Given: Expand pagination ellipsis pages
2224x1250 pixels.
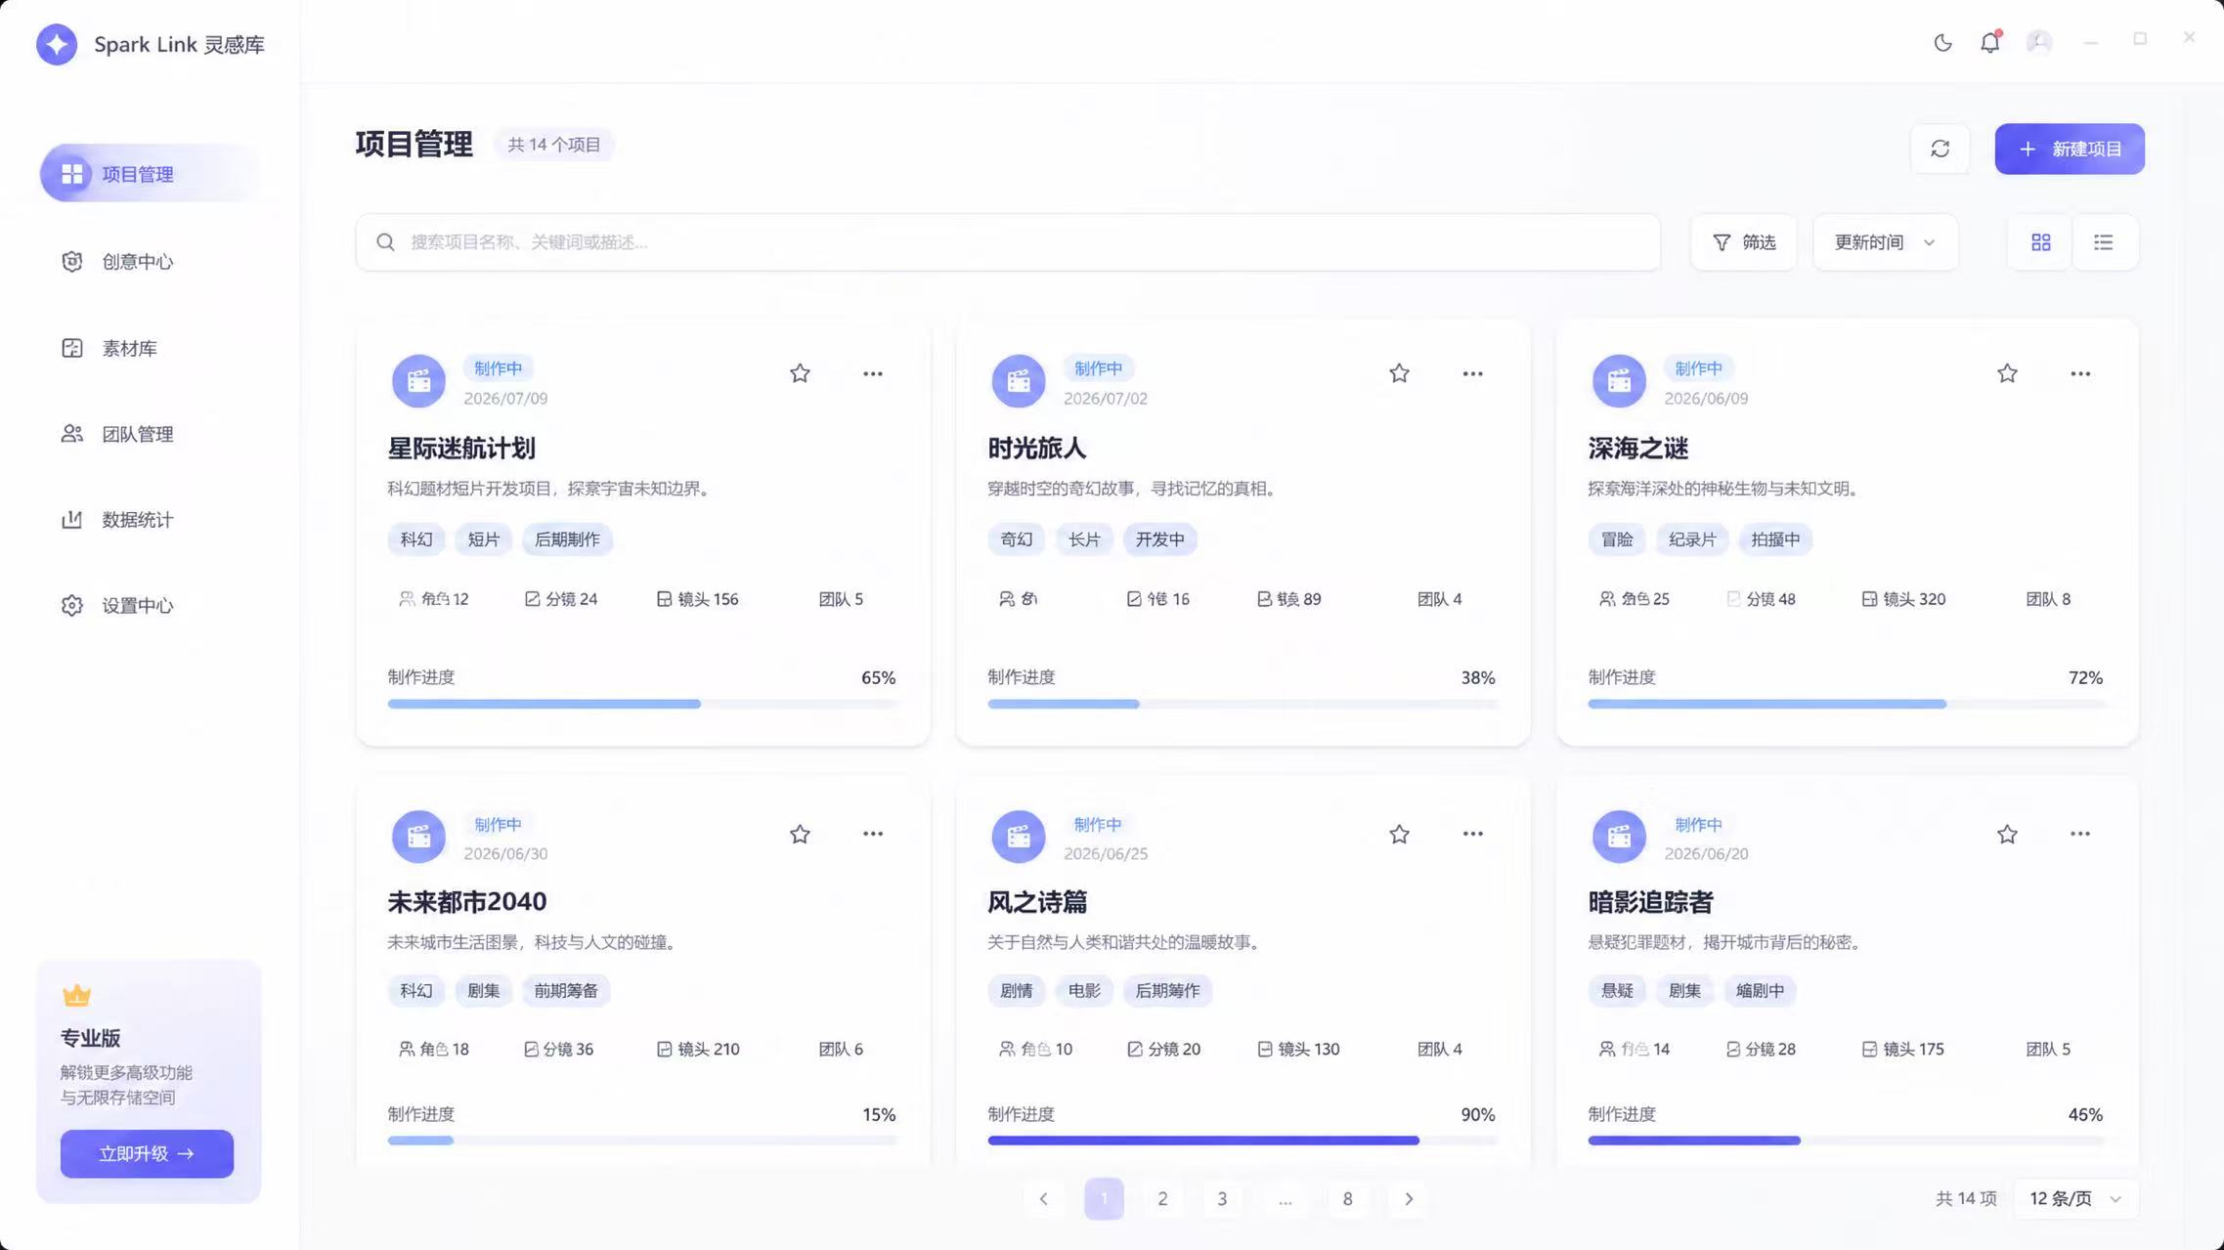Looking at the screenshot, I should pos(1285,1199).
